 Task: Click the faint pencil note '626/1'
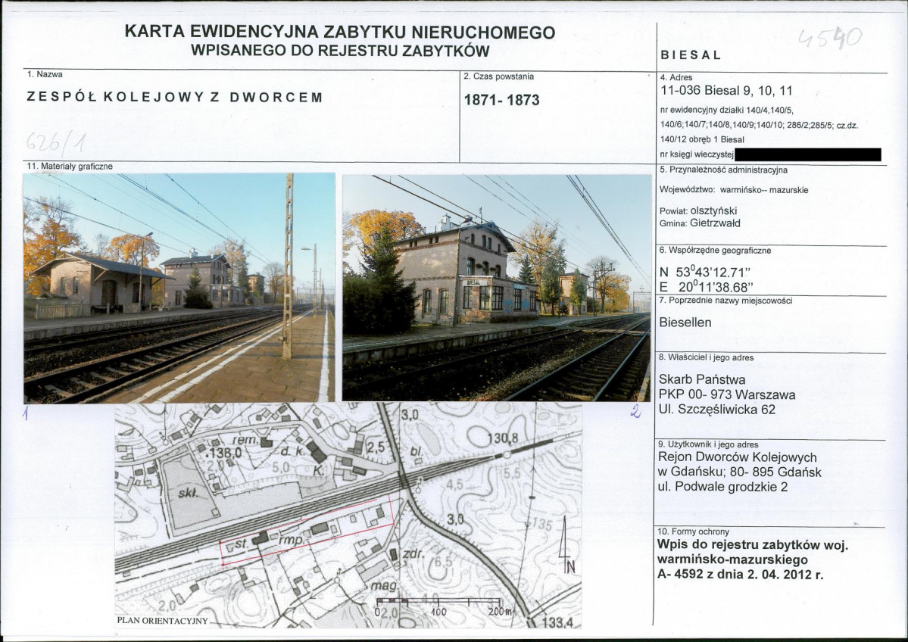click(x=56, y=142)
